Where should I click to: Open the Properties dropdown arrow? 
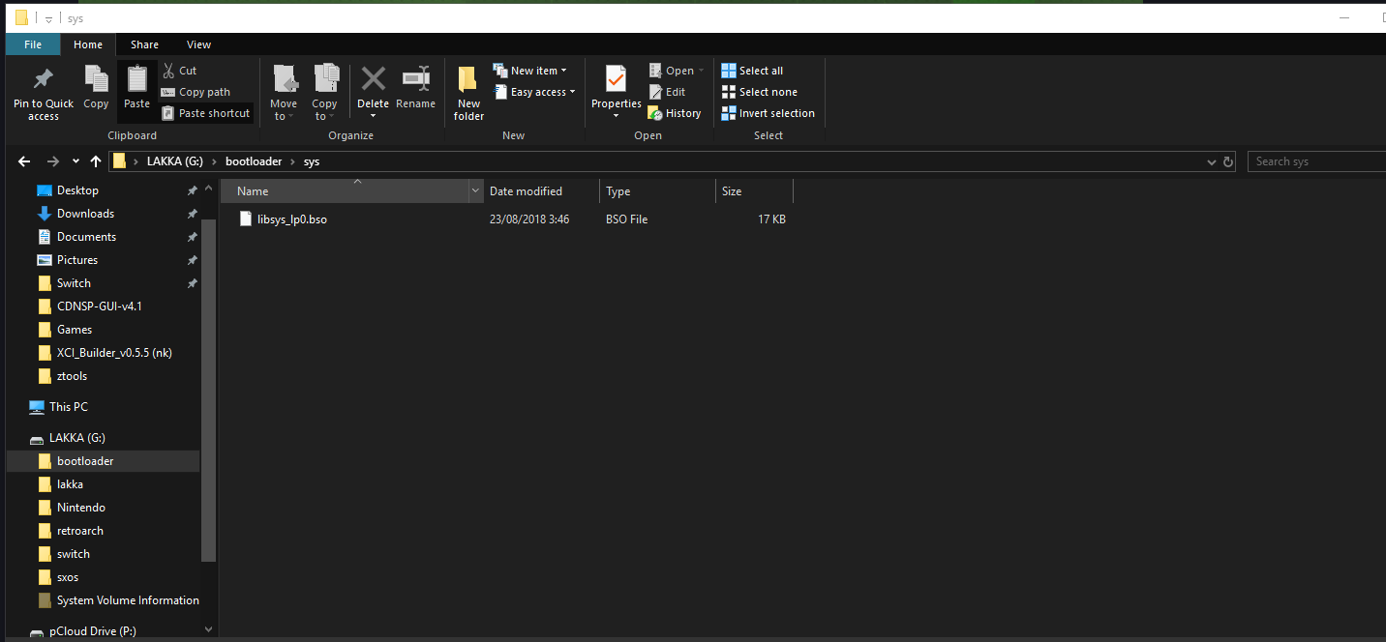tap(616, 116)
